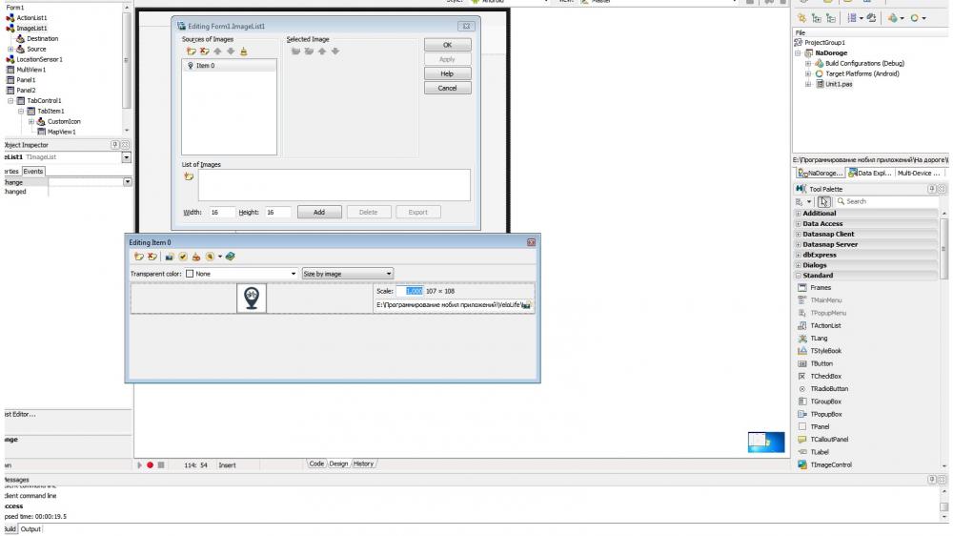Expand the Additional category in the Tool Palette
Screen dimensions: 953x536
point(798,214)
